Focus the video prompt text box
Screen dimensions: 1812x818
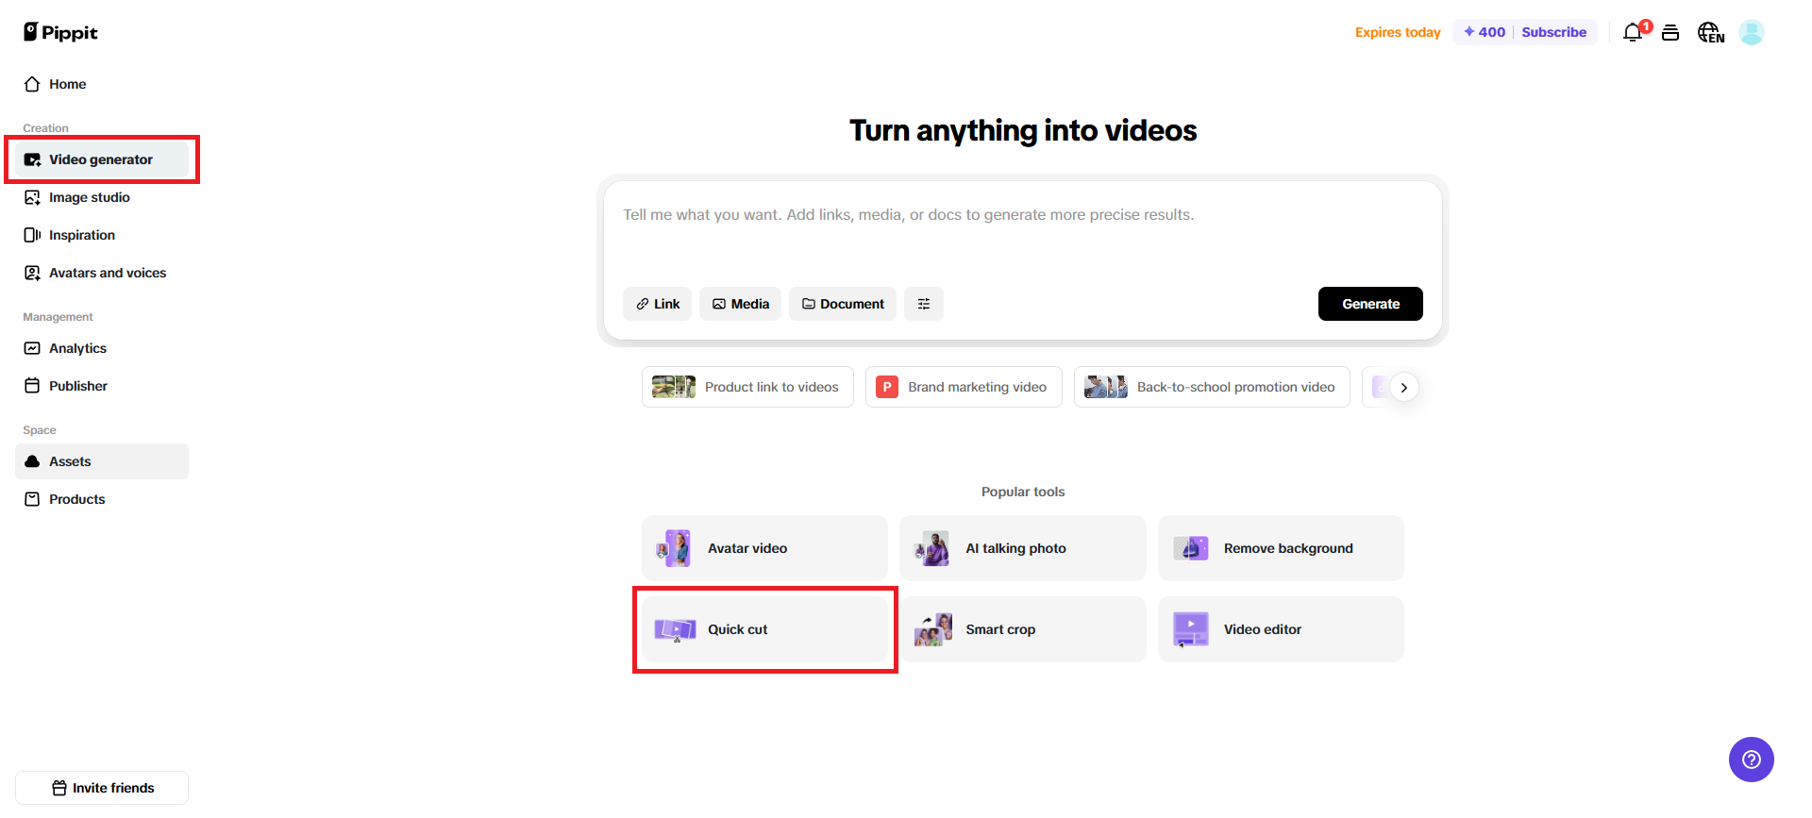click(1023, 232)
